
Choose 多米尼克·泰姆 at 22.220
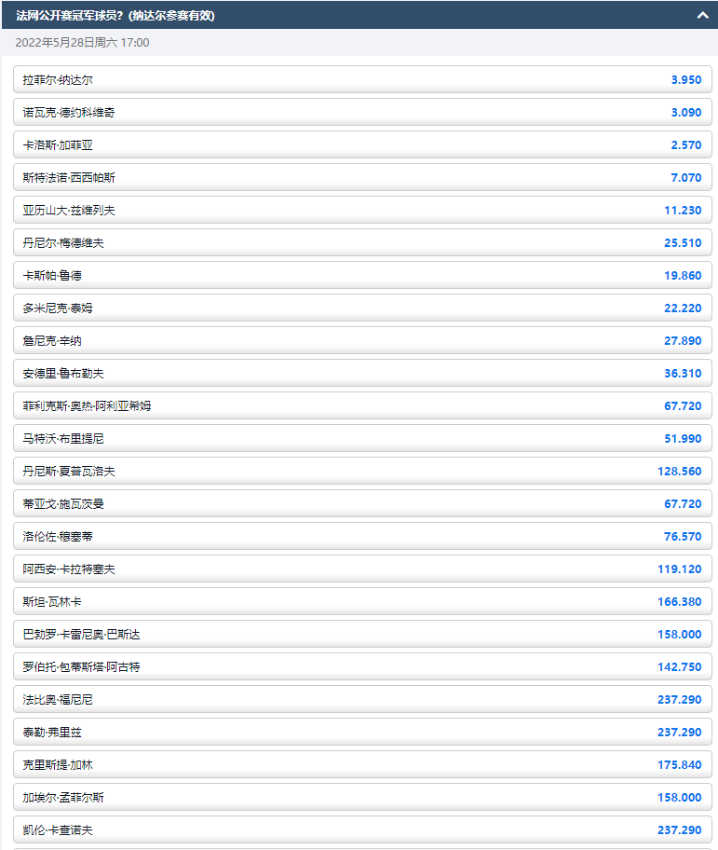pyautogui.click(x=362, y=308)
